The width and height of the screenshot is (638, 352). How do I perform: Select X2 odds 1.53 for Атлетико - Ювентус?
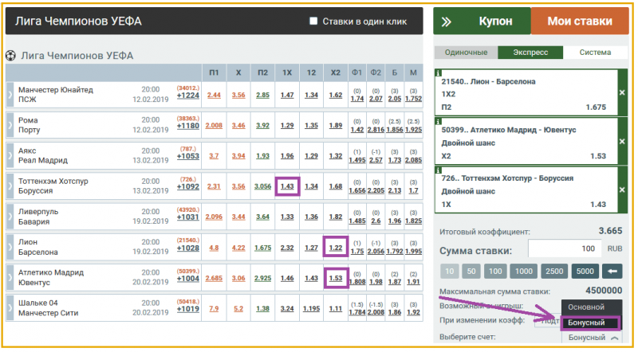[x=336, y=278]
